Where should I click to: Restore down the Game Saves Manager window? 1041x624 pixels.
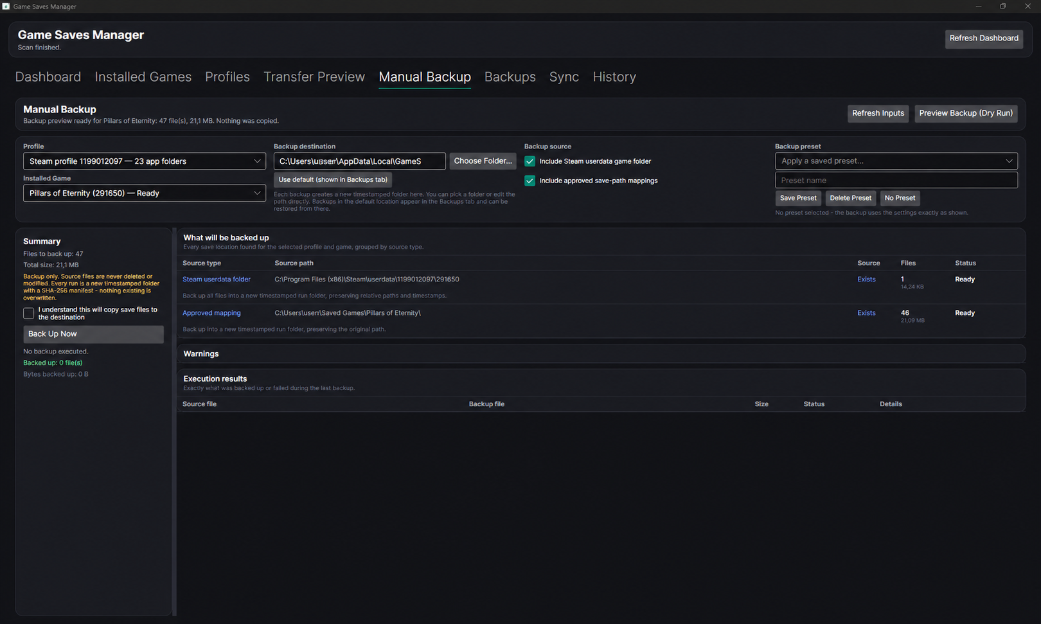tap(1002, 6)
